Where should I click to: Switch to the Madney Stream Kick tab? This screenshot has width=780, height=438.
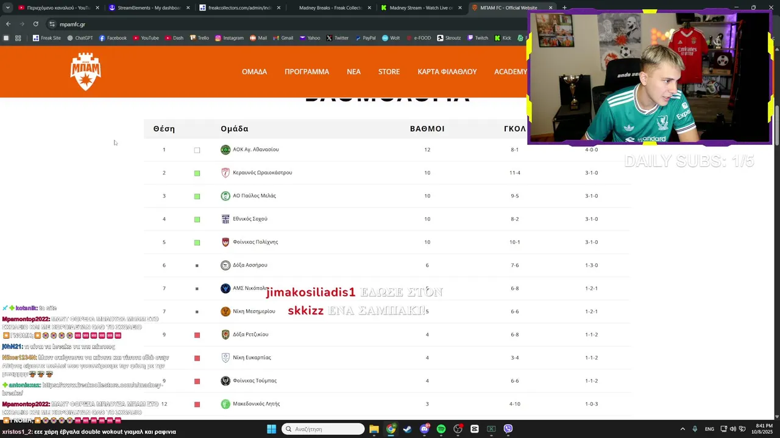click(420, 8)
